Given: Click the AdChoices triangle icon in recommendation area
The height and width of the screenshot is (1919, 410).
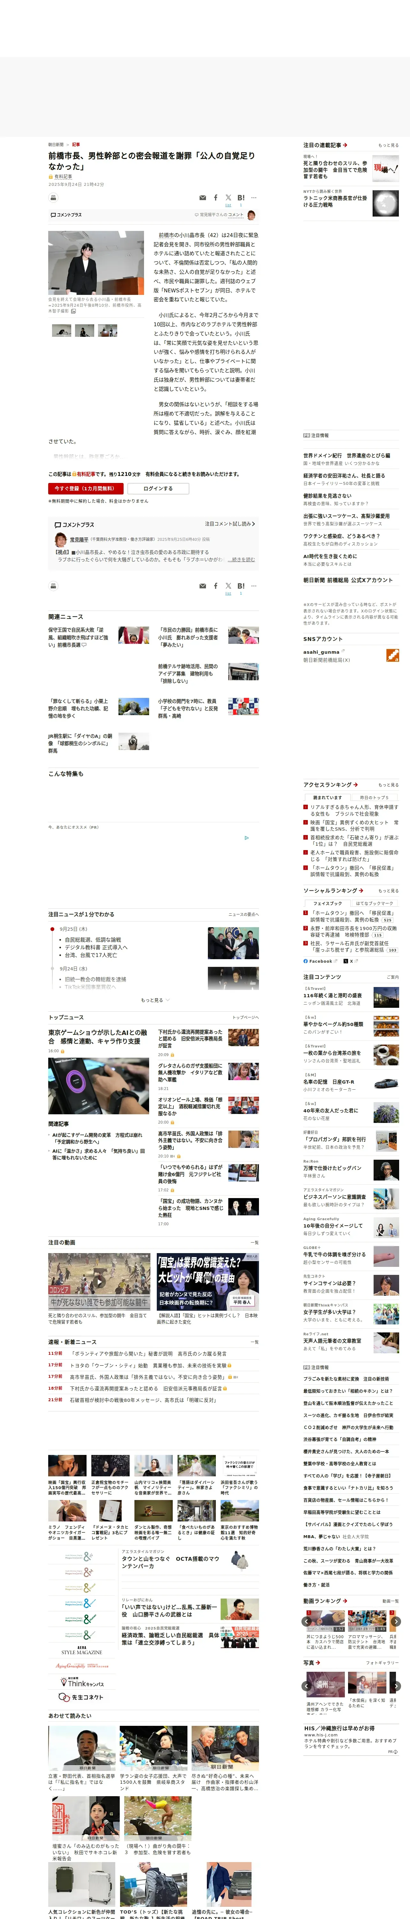Looking at the screenshot, I should 247,837.
